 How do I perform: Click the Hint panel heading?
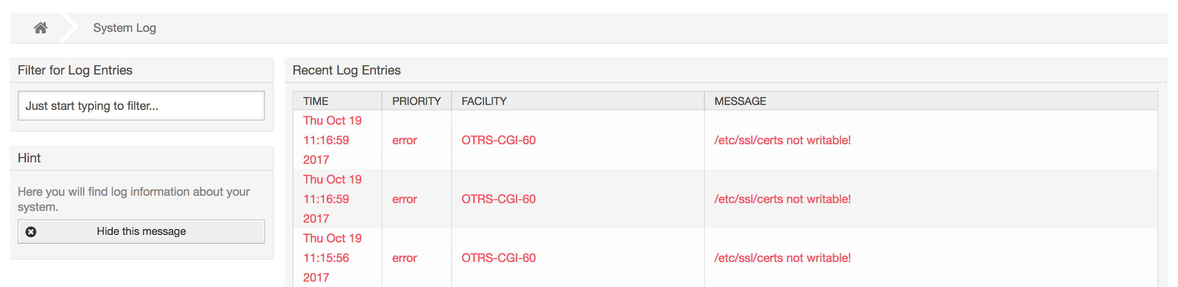click(29, 158)
